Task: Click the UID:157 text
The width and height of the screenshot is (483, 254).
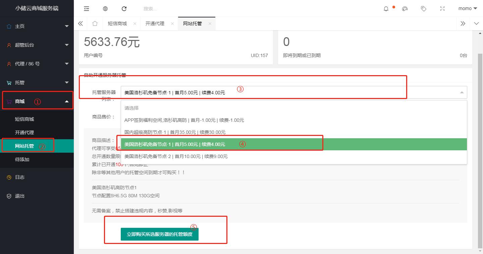Action: (259, 55)
